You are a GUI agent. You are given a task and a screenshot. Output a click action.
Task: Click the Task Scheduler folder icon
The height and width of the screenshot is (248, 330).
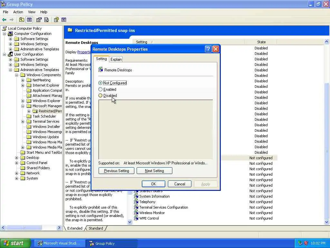29,116
